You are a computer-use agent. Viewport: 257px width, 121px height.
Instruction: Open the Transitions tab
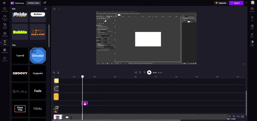click(x=5, y=51)
